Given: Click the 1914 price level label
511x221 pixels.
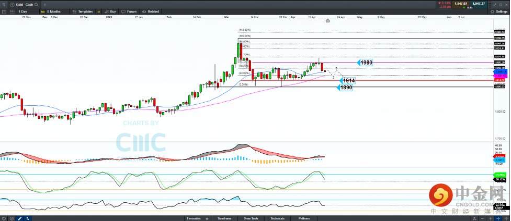Looking at the screenshot, I should pos(347,80).
